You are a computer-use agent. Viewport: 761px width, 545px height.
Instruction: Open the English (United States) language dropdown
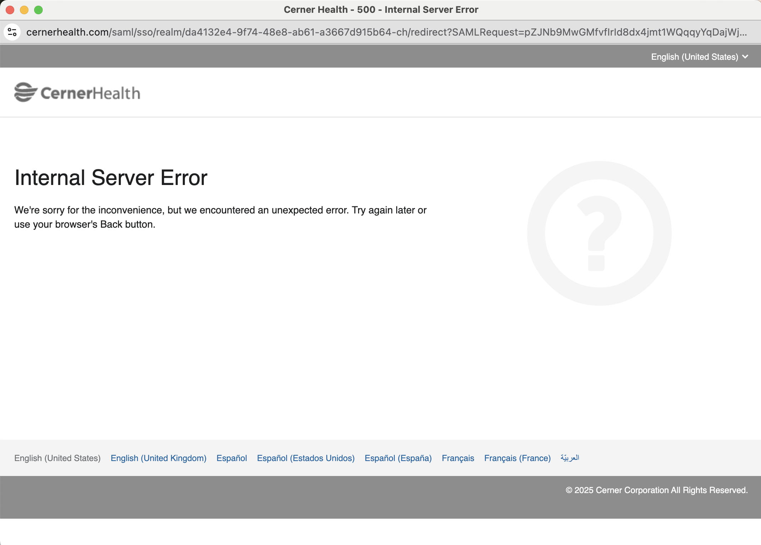(699, 57)
